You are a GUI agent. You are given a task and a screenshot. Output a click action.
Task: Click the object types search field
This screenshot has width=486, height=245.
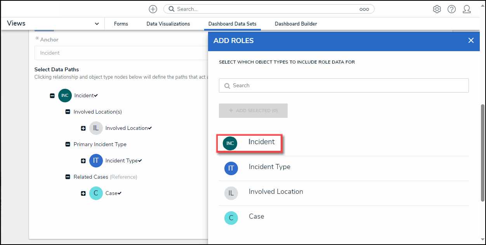pos(344,86)
